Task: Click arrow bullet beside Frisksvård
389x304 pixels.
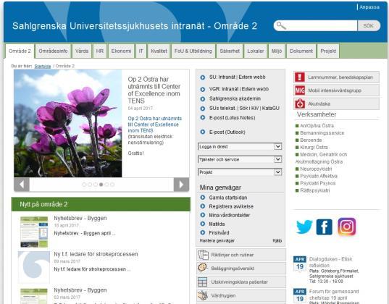Action: (203, 232)
